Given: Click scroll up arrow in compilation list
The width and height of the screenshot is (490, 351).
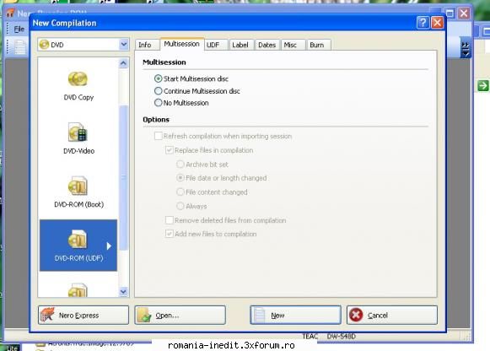Looking at the screenshot, I should coord(123,63).
